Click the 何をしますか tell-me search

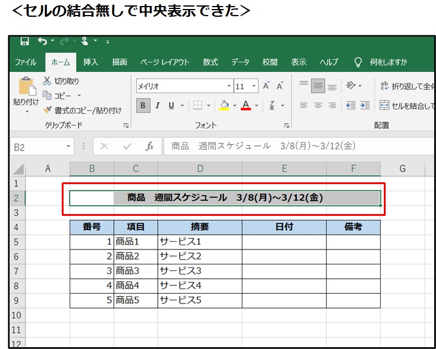(x=387, y=62)
